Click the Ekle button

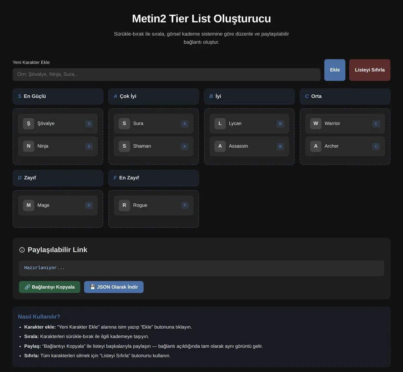(x=335, y=70)
